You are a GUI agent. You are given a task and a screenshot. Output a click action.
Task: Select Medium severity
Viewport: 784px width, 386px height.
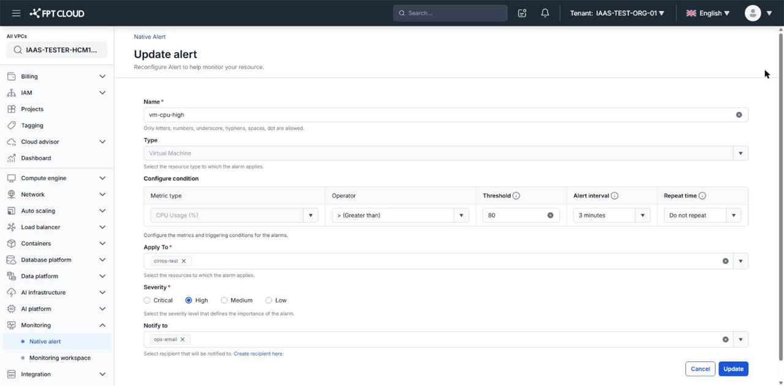[224, 300]
